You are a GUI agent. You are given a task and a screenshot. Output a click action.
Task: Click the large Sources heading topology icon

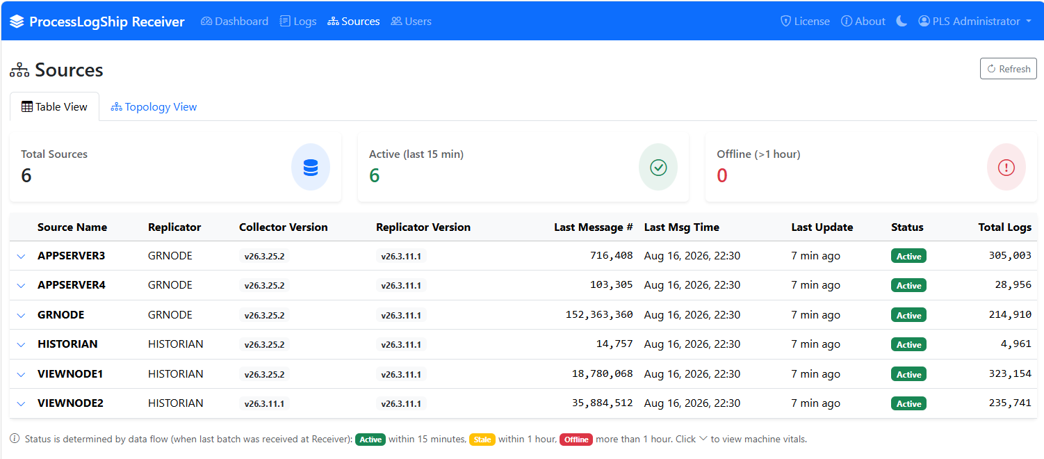click(19, 70)
